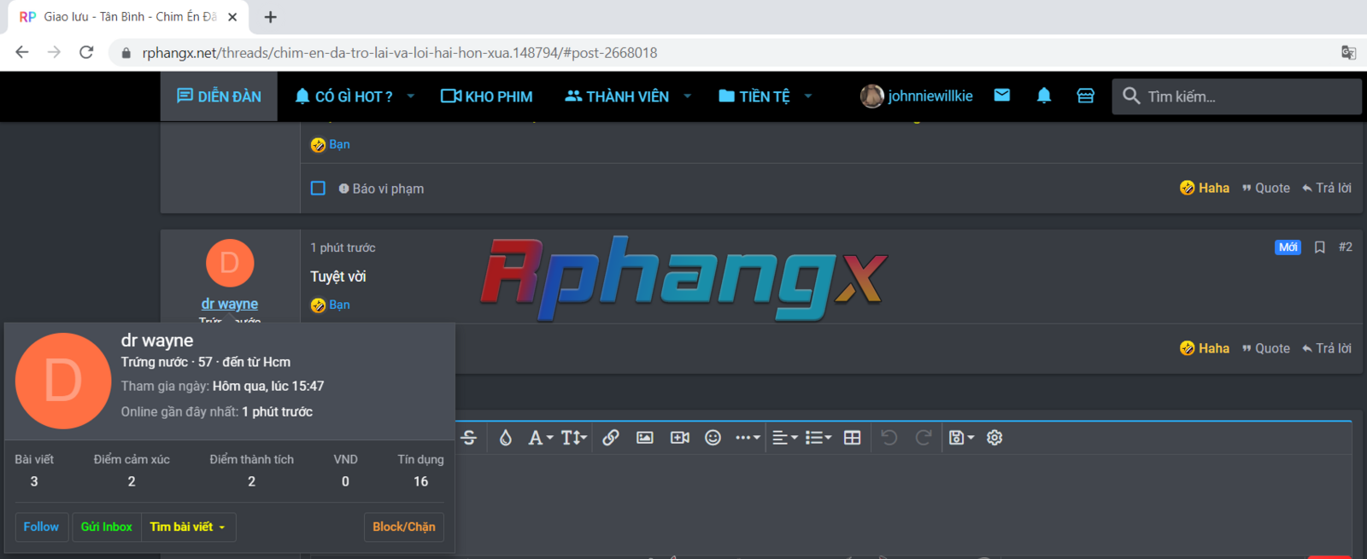Viewport: 1367px width, 559px height.
Task: Click Haha reaction on post #2
Action: [x=1205, y=348]
